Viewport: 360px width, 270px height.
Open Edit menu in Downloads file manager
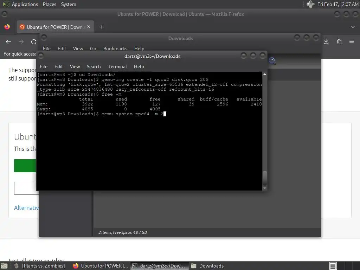tap(62, 49)
